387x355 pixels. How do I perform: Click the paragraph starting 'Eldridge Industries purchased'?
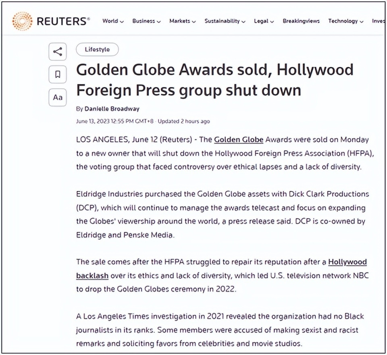tap(223, 214)
